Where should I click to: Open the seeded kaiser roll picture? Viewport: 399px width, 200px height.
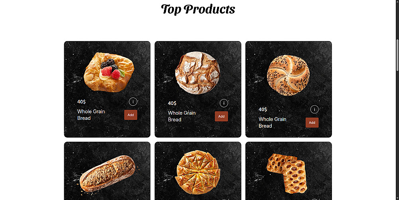[288, 75]
